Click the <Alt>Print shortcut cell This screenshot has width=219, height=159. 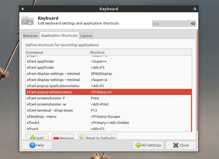point(100,104)
